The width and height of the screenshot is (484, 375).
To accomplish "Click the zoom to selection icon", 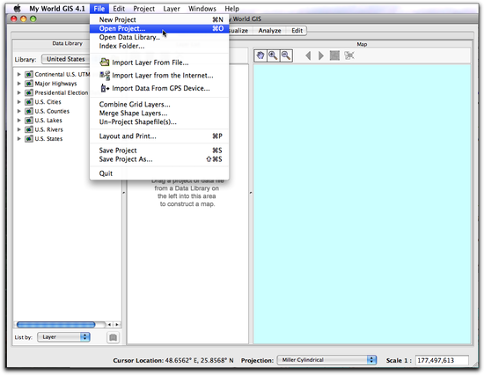I will coord(349,55).
